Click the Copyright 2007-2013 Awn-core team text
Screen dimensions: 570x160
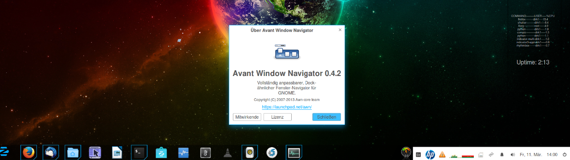(x=287, y=100)
